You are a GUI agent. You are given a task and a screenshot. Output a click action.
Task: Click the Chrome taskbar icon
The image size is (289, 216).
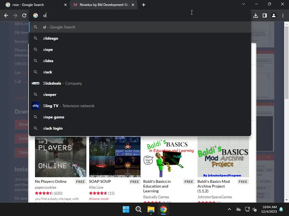163,209
